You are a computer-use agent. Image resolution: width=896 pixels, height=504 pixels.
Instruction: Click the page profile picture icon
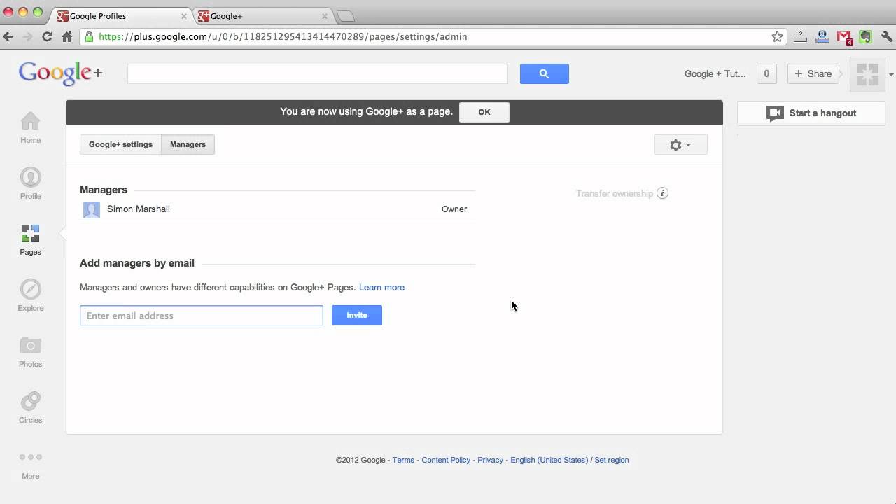tap(867, 74)
